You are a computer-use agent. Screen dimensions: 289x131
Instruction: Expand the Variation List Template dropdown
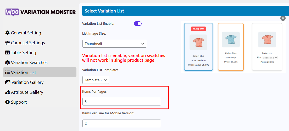(x=96, y=80)
